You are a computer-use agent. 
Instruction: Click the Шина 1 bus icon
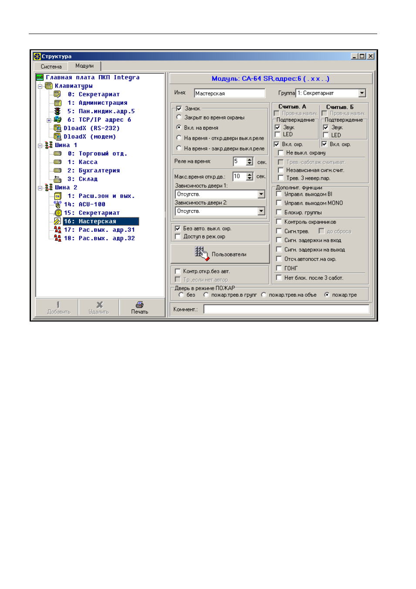click(49, 145)
